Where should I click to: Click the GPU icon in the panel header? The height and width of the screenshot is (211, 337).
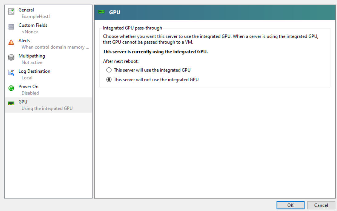tap(101, 12)
